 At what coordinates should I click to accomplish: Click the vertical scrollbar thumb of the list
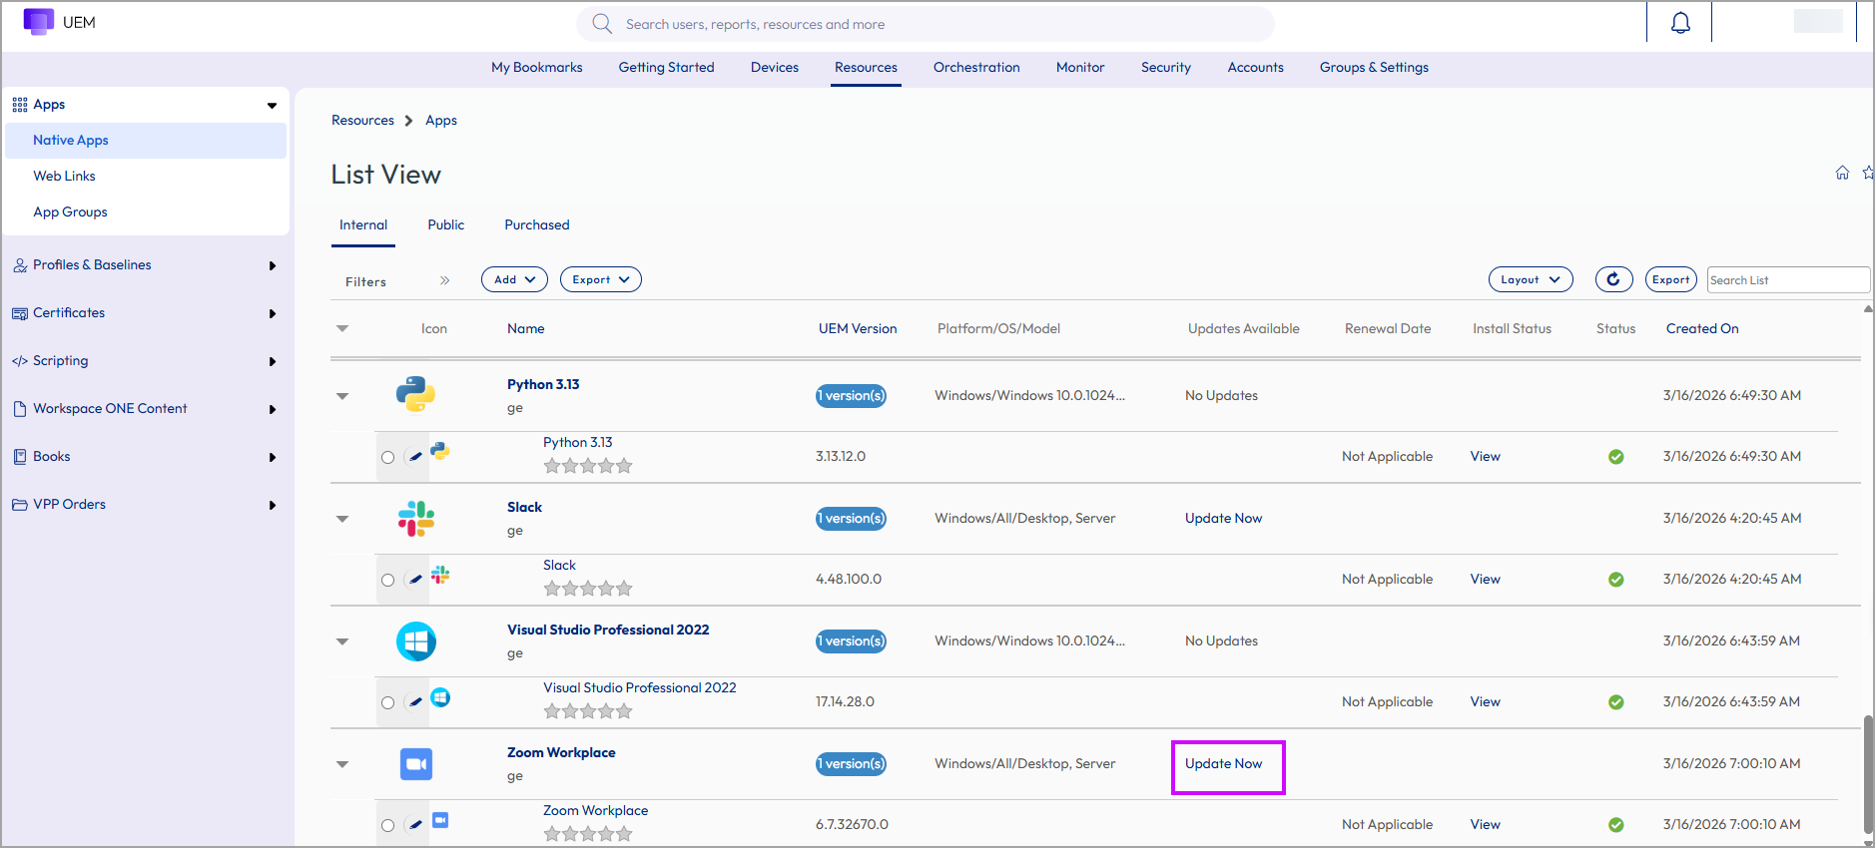[x=1868, y=774]
